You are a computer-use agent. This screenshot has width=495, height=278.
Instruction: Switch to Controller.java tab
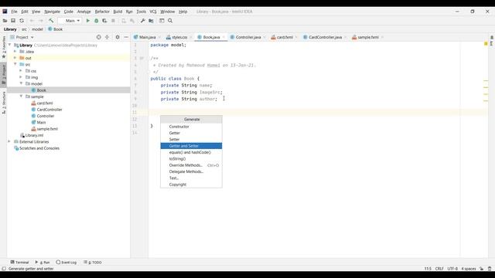(x=247, y=37)
